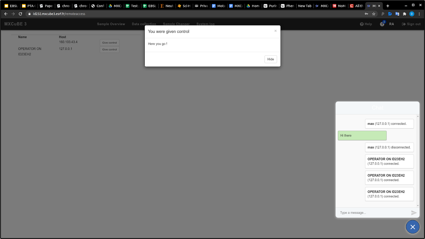Click host address 160.103.43.4
425x239 pixels.
(x=68, y=42)
